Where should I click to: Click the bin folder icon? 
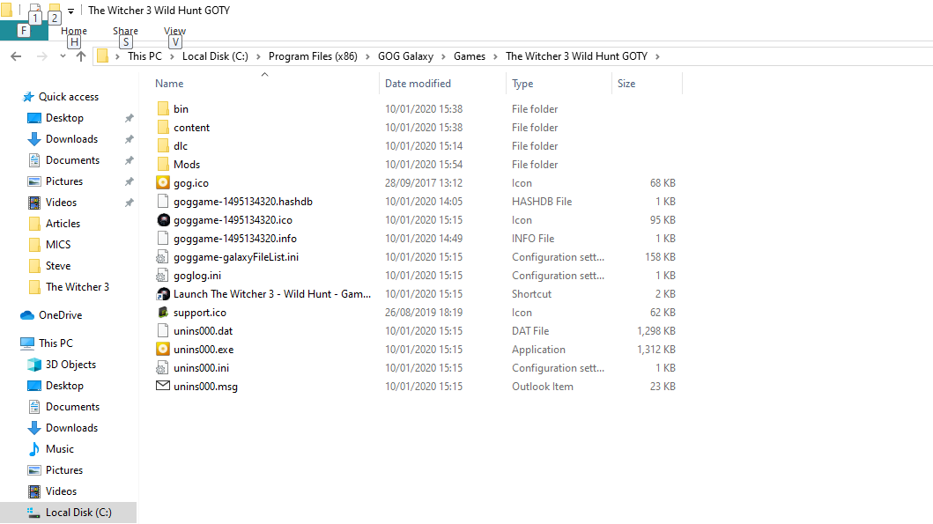163,109
